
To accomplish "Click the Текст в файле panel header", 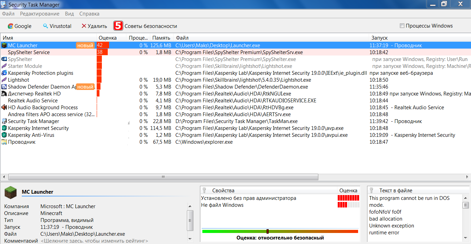I will (x=419, y=190).
